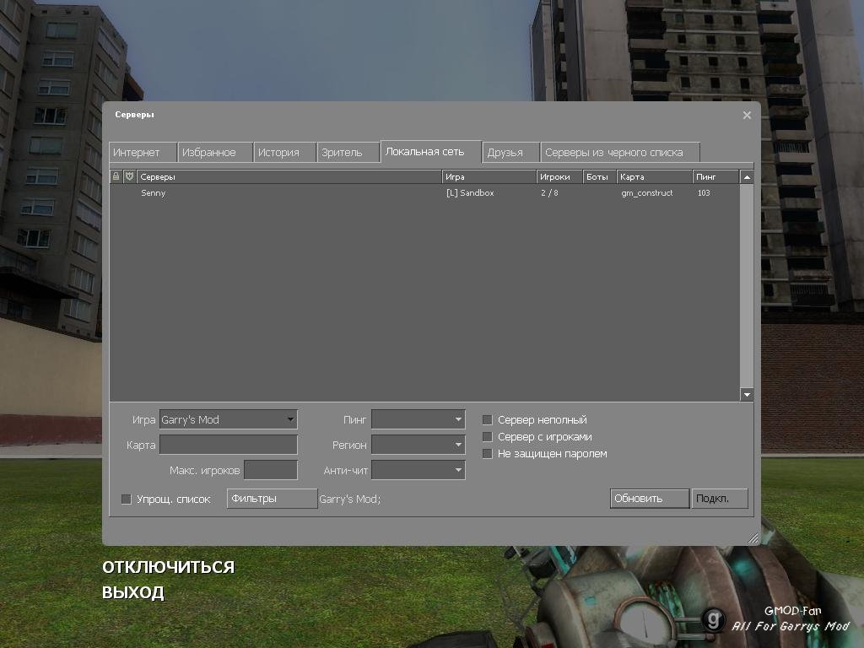Screen dimensions: 864x648
Task: Sort by the Игроки column header
Action: click(x=560, y=177)
